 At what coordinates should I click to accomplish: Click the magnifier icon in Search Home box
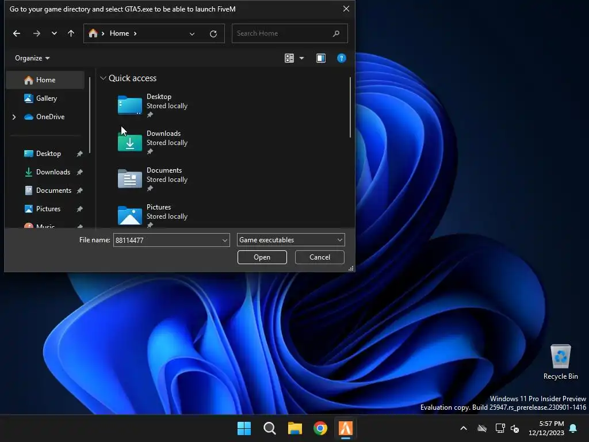pyautogui.click(x=336, y=33)
